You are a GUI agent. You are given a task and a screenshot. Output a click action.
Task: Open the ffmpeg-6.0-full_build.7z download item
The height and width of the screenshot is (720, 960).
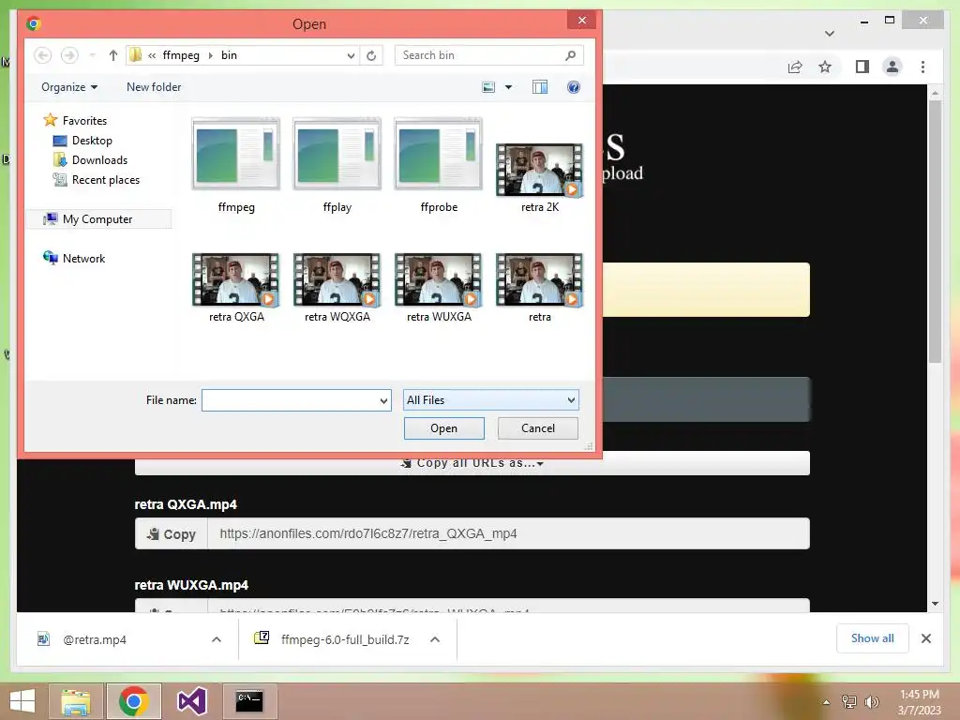[x=332, y=639]
